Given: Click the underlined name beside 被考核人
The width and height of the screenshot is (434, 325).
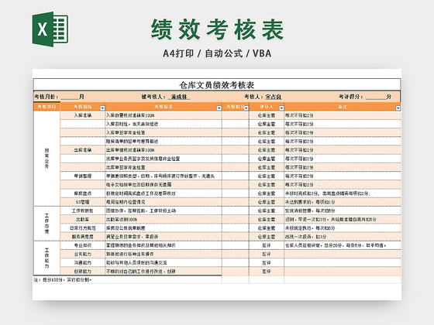Looking at the screenshot, I should coord(179,97).
